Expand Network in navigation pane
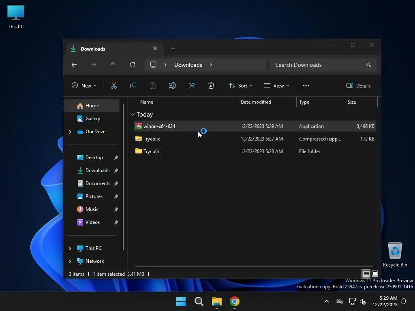Image resolution: width=415 pixels, height=311 pixels. tap(70, 261)
